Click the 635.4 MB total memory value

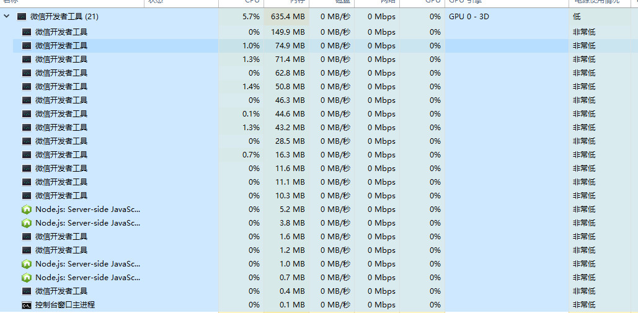click(288, 17)
